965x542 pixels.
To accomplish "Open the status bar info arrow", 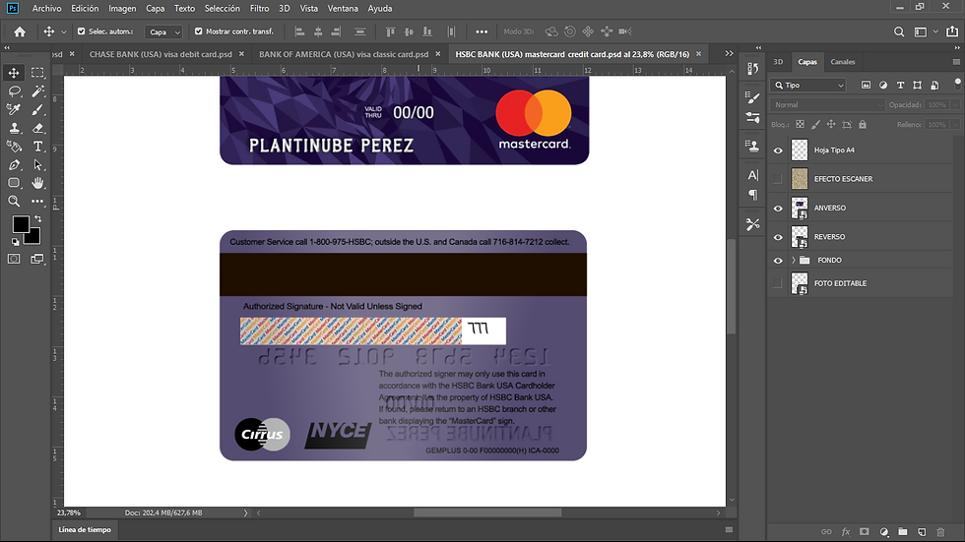I will pos(245,513).
